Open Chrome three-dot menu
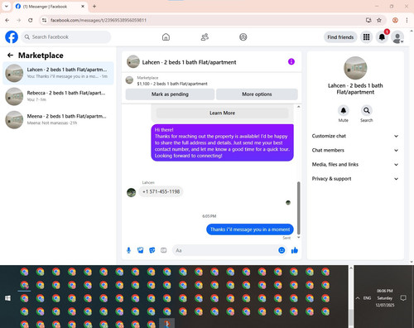The image size is (414, 328). (x=407, y=20)
